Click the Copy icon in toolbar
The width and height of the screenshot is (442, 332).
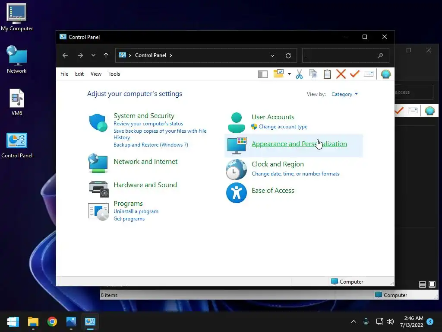pos(313,74)
